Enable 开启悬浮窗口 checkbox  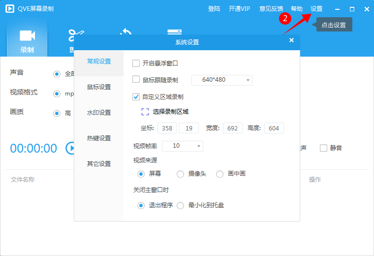[x=136, y=64]
